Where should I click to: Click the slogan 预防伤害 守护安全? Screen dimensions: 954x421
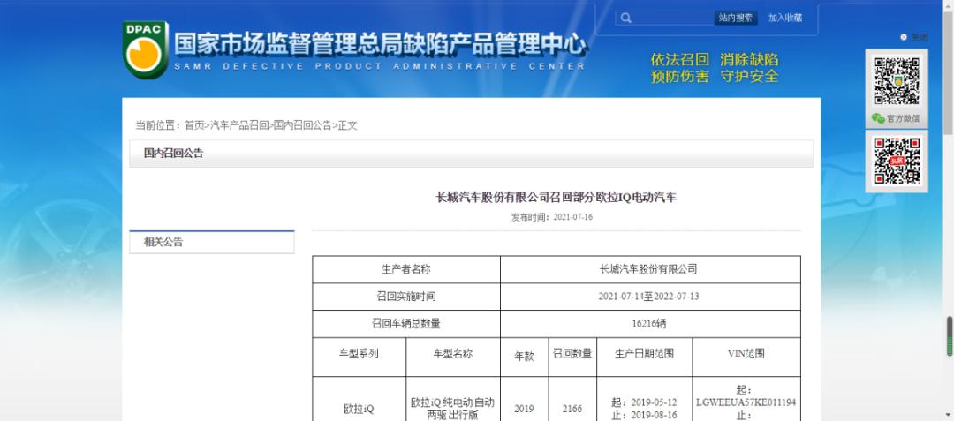pyautogui.click(x=715, y=77)
